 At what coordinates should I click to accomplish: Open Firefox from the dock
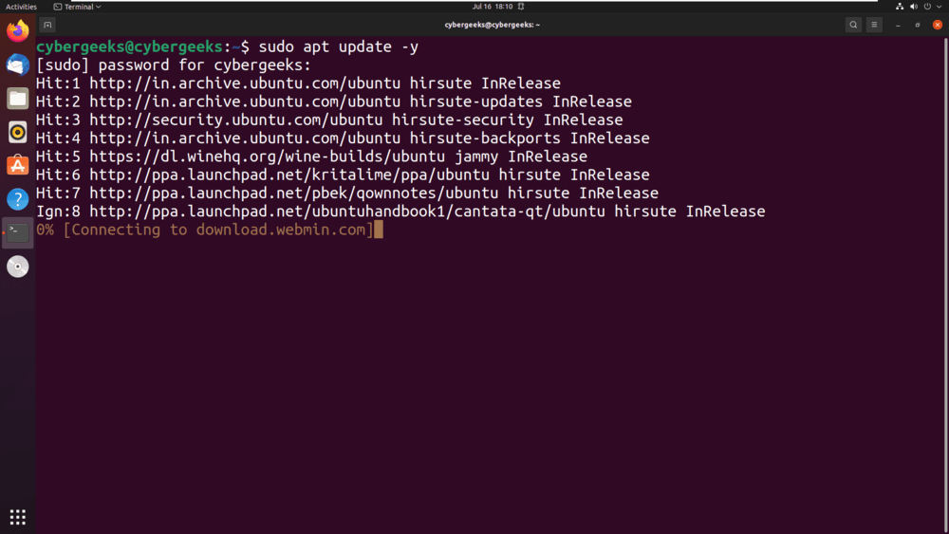(17, 31)
